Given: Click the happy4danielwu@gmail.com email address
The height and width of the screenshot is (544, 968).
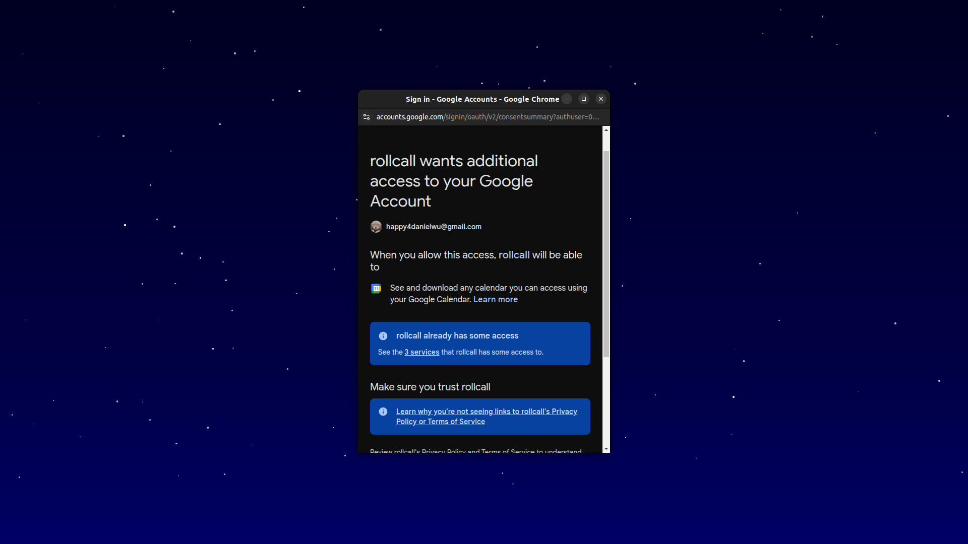Looking at the screenshot, I should [434, 227].
